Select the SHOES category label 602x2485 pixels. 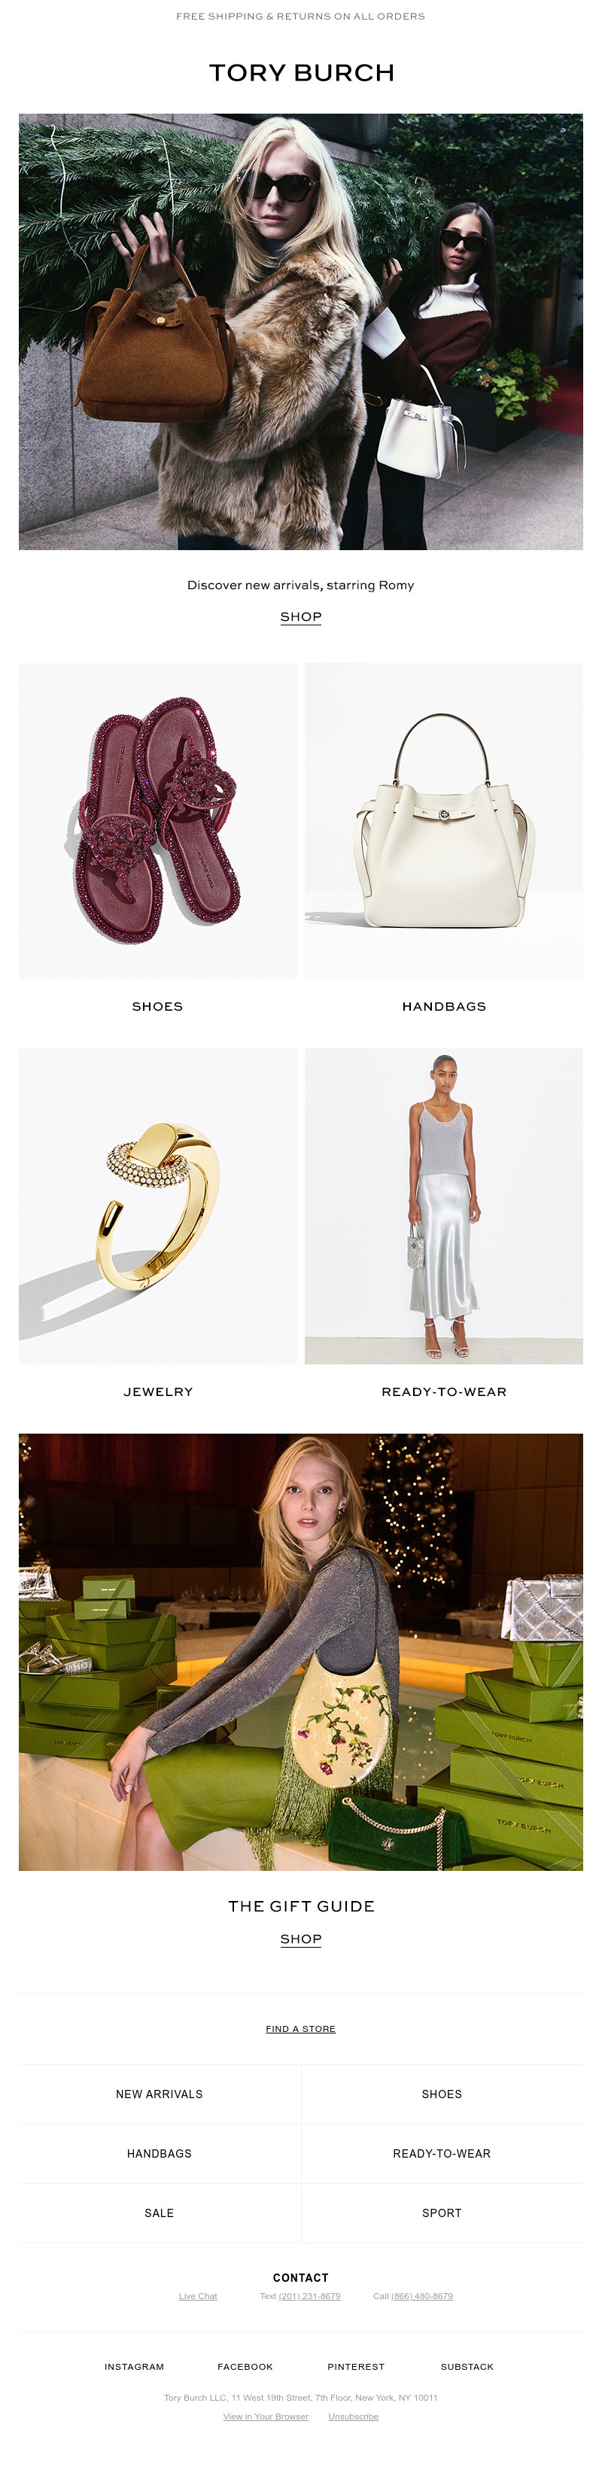158,1006
